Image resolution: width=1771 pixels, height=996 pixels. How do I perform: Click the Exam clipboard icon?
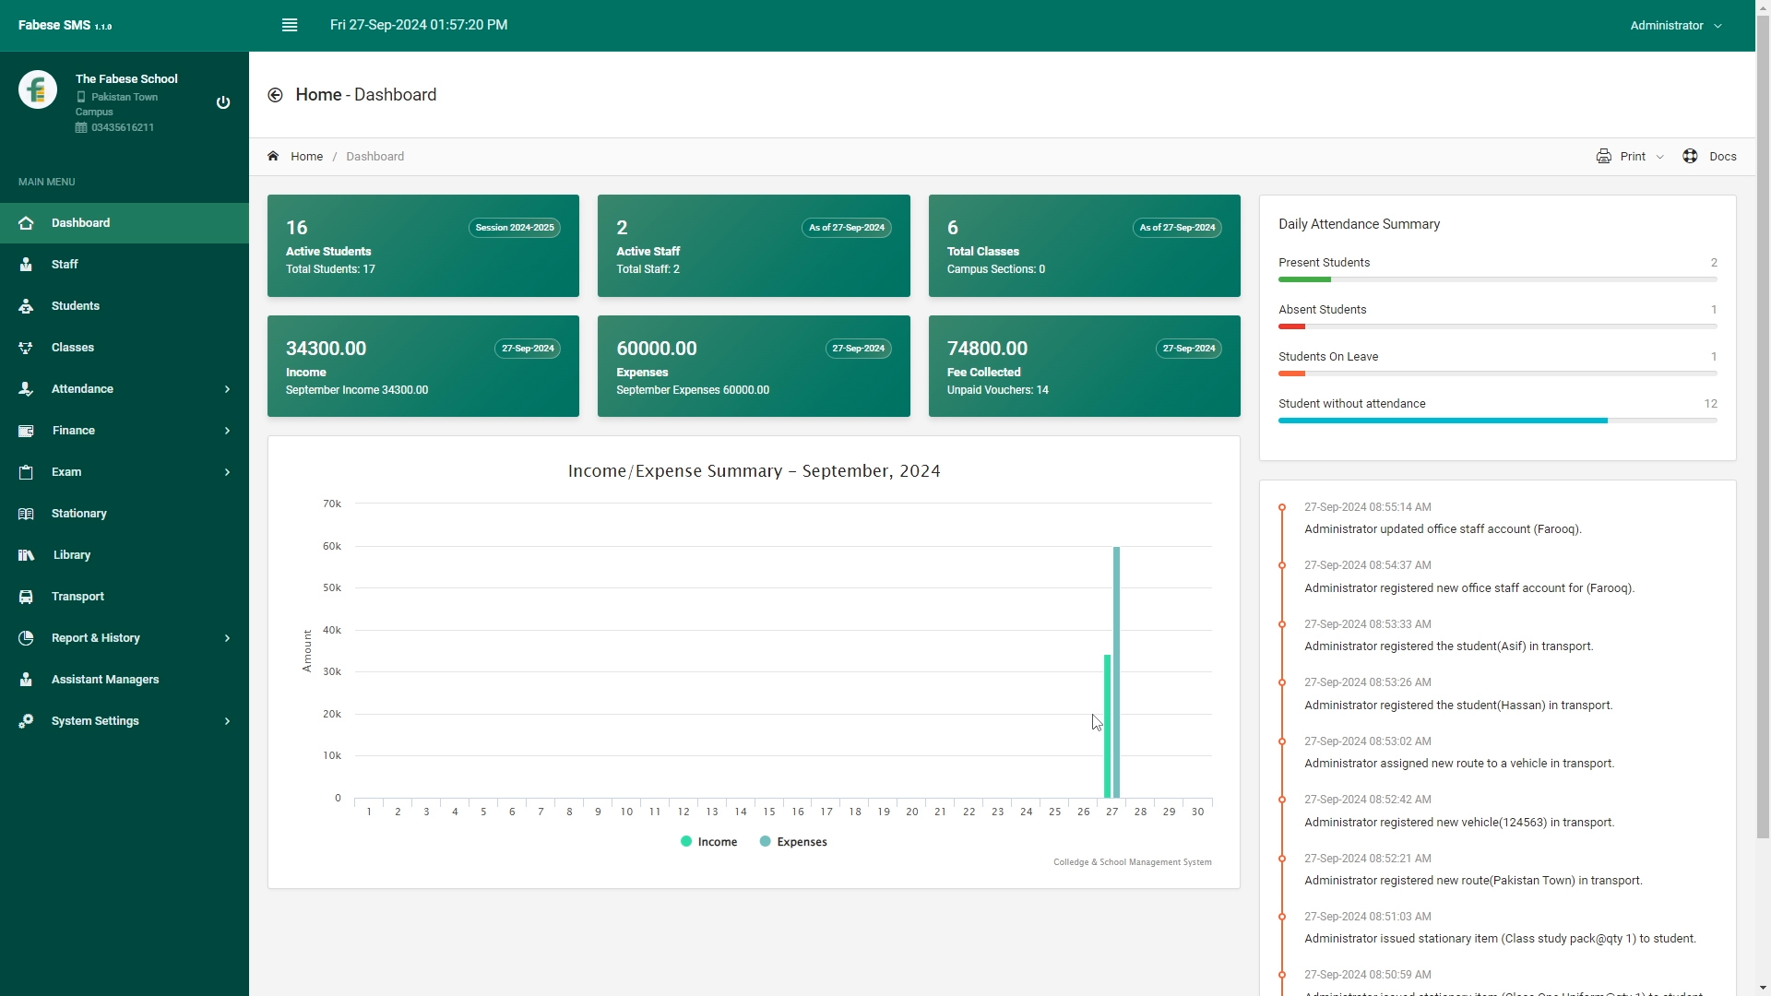coord(26,472)
